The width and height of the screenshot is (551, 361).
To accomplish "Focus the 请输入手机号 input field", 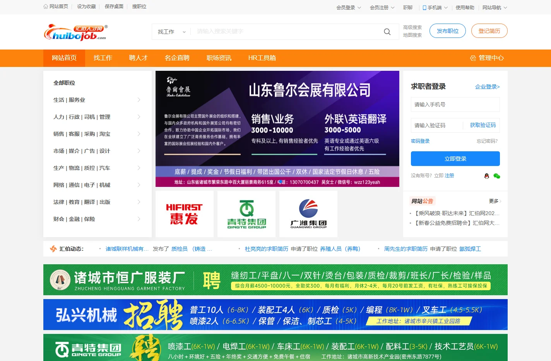I will click(x=455, y=104).
